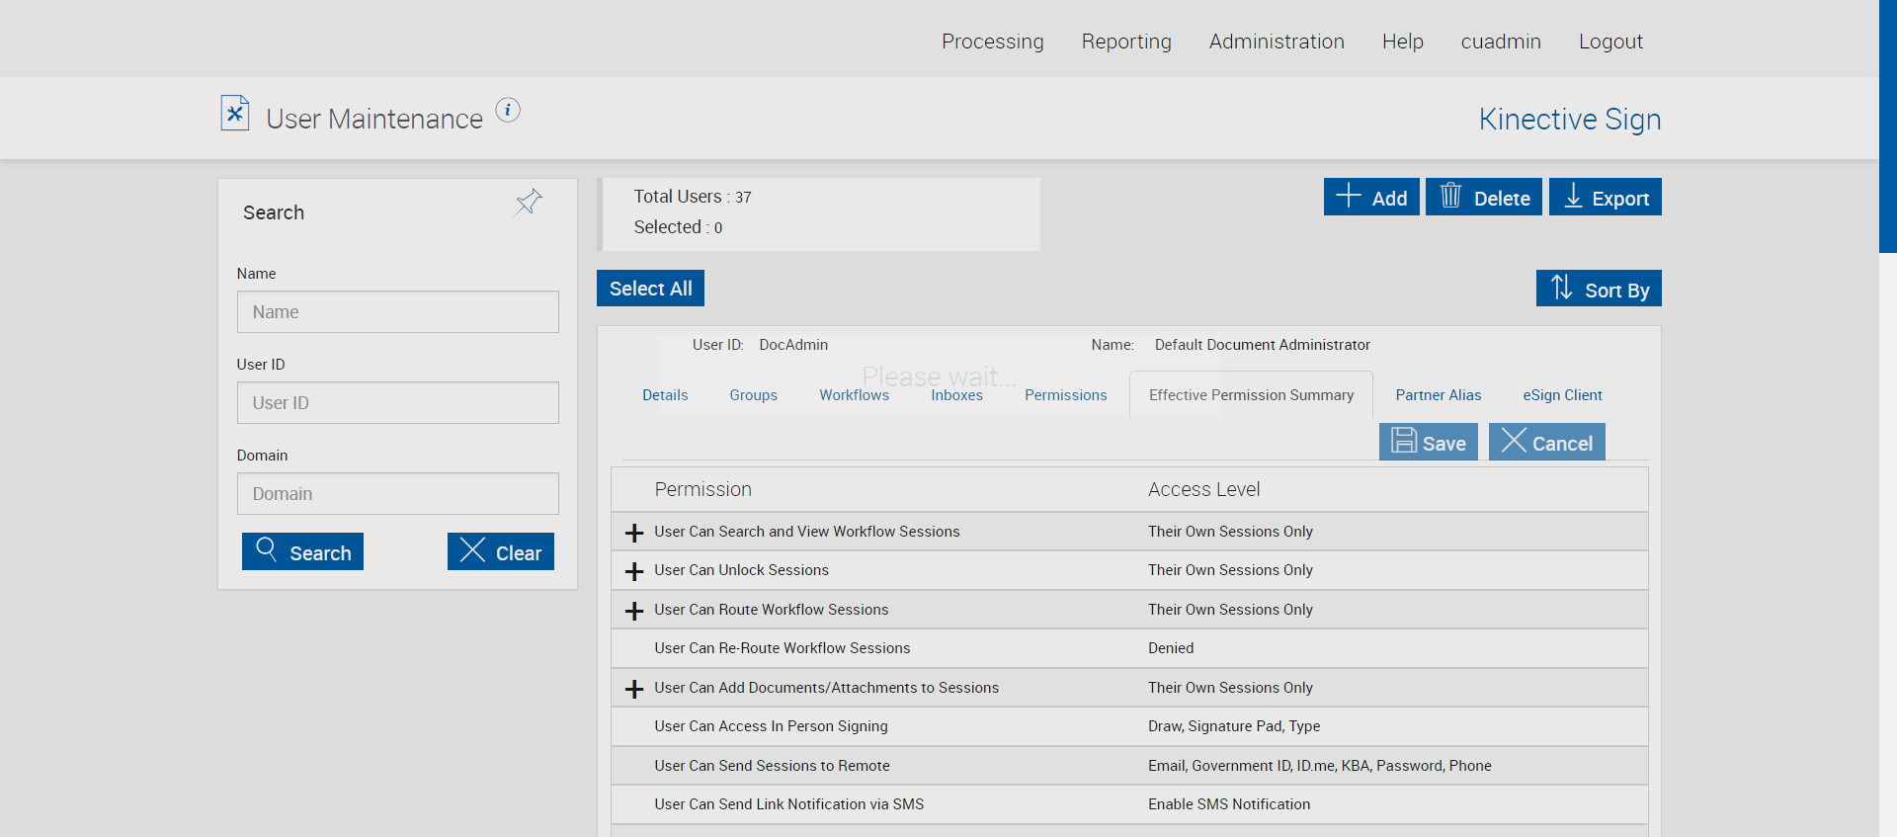
Task: Save the user changes
Action: pyautogui.click(x=1429, y=443)
